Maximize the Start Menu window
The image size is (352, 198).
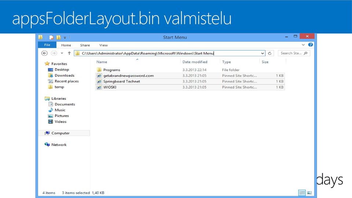(295, 36)
